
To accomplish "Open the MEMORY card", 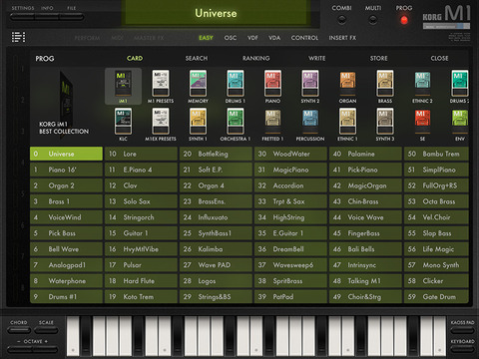I will (198, 87).
